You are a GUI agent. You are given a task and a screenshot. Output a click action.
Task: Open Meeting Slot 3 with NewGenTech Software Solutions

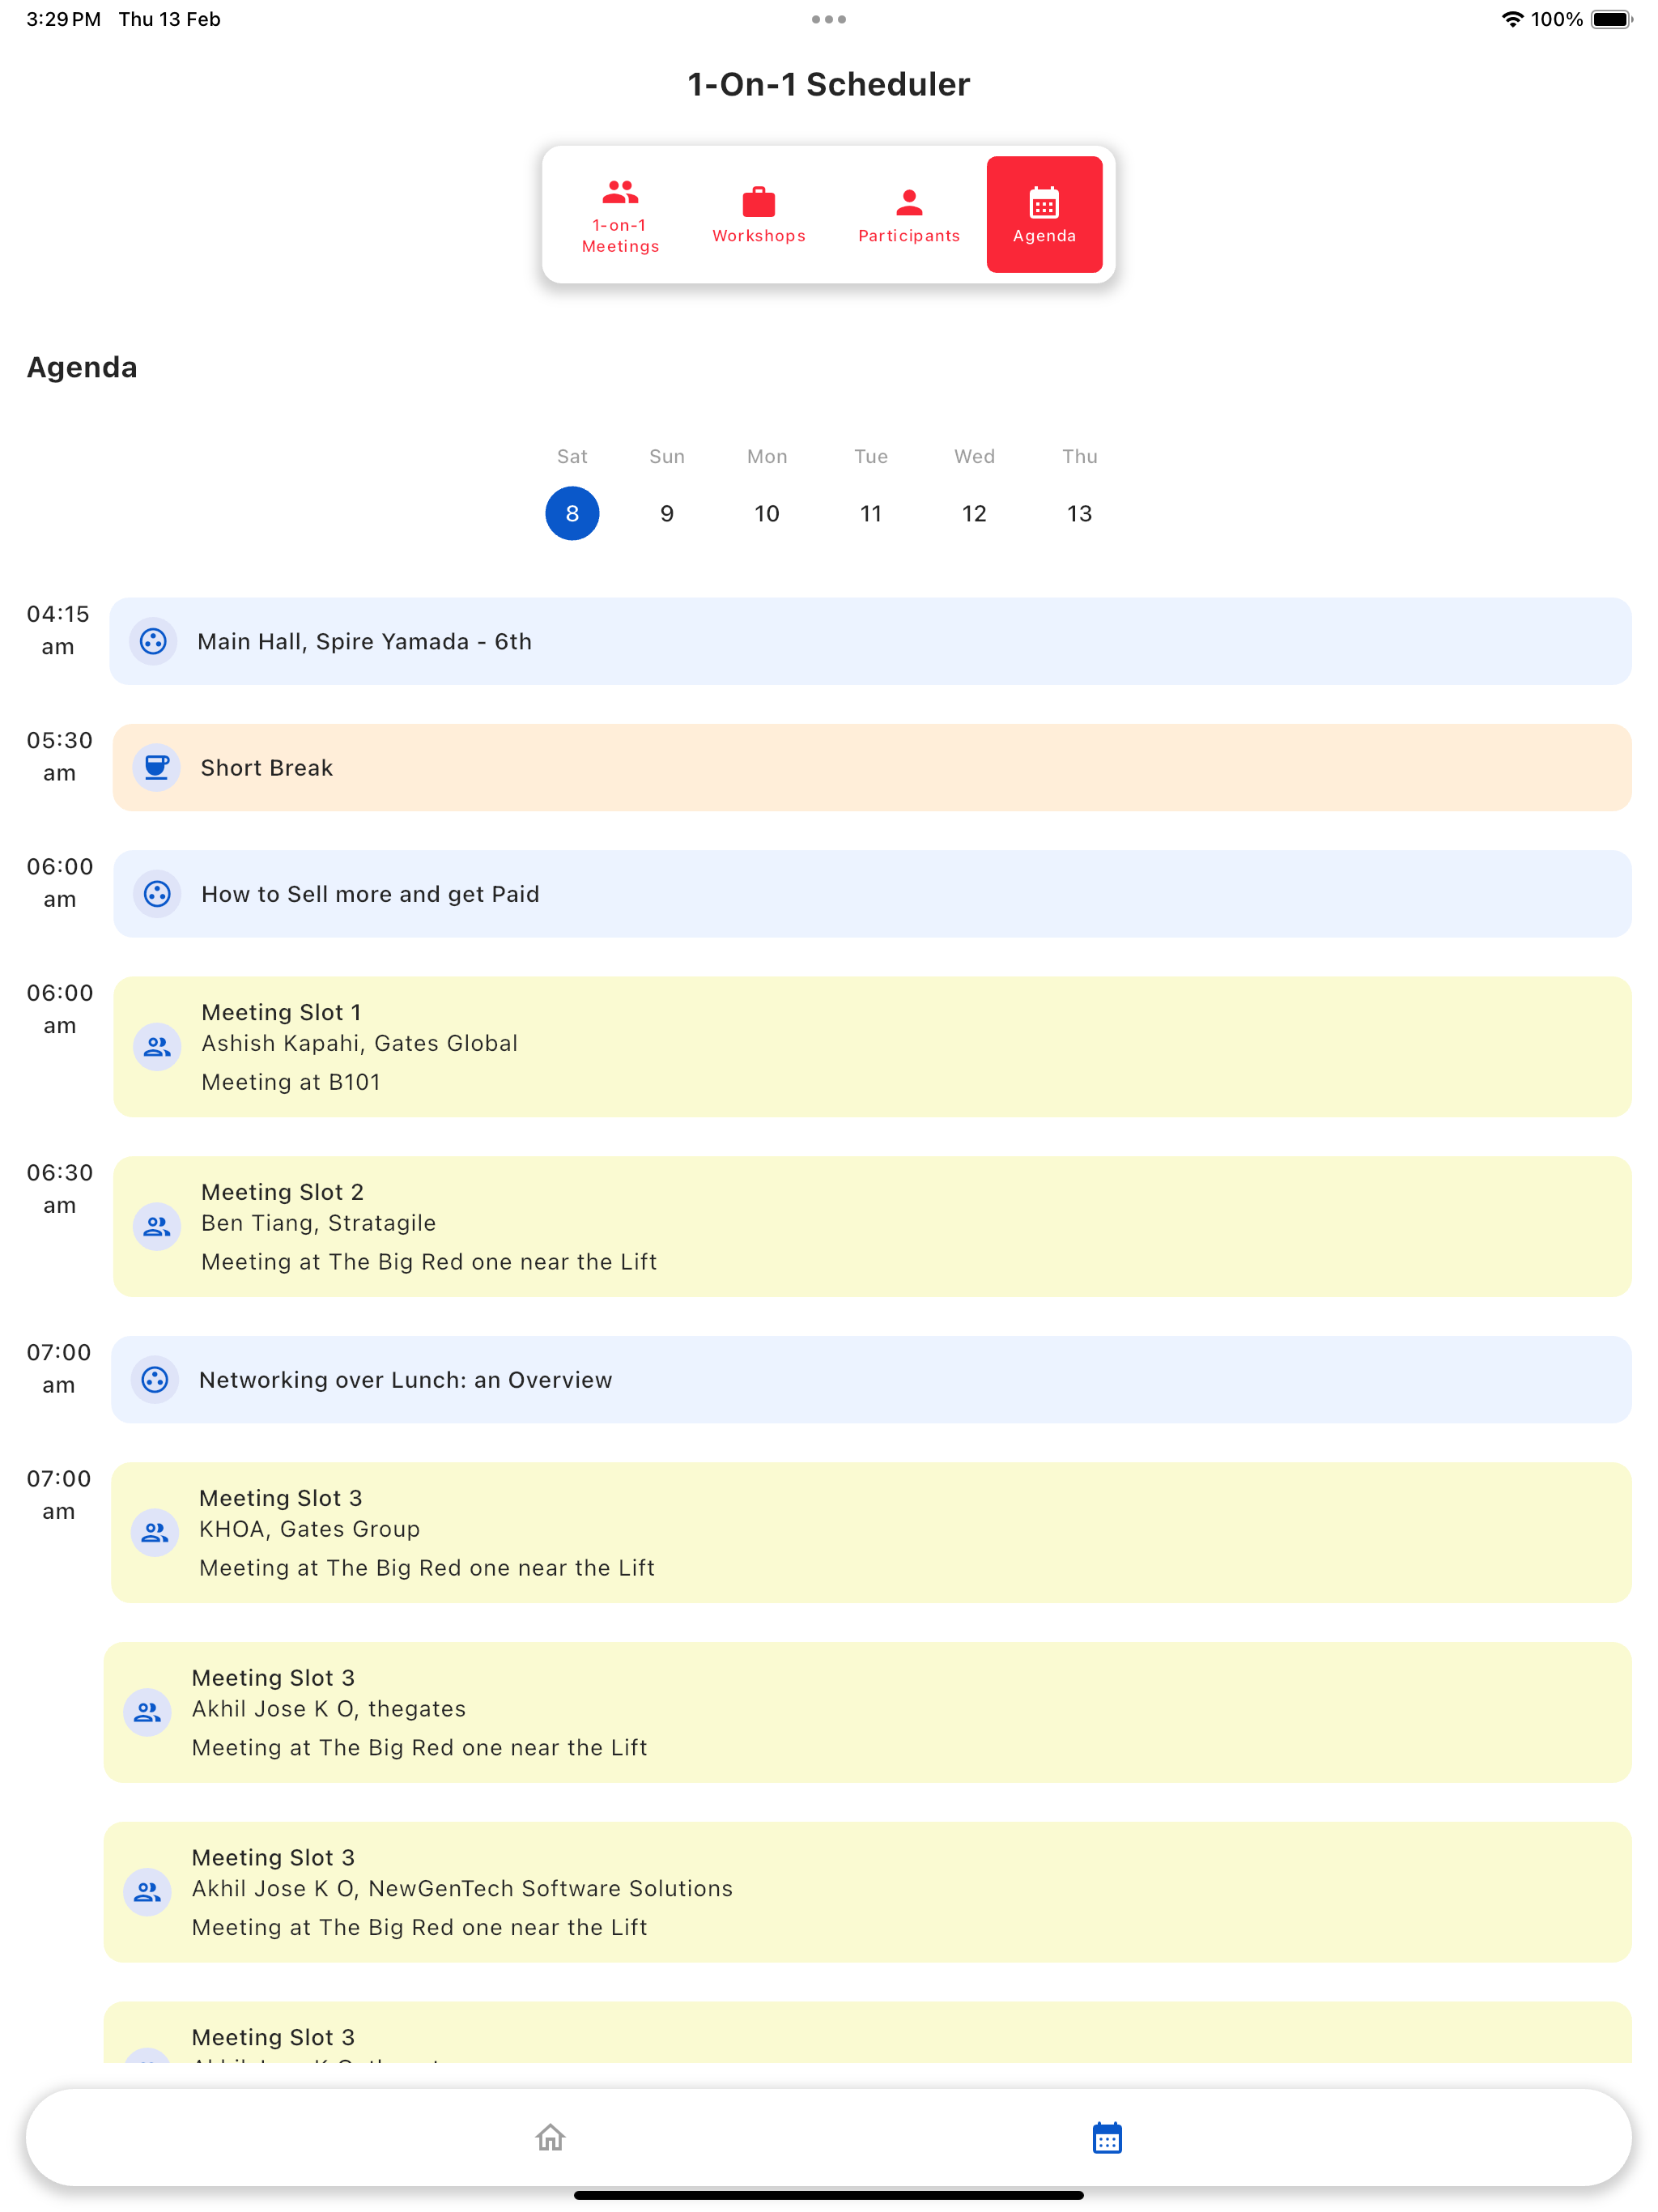867,1891
